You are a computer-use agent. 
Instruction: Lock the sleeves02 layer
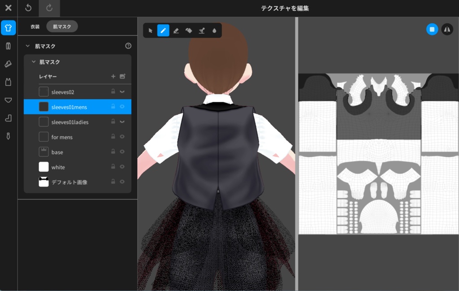pyautogui.click(x=113, y=91)
